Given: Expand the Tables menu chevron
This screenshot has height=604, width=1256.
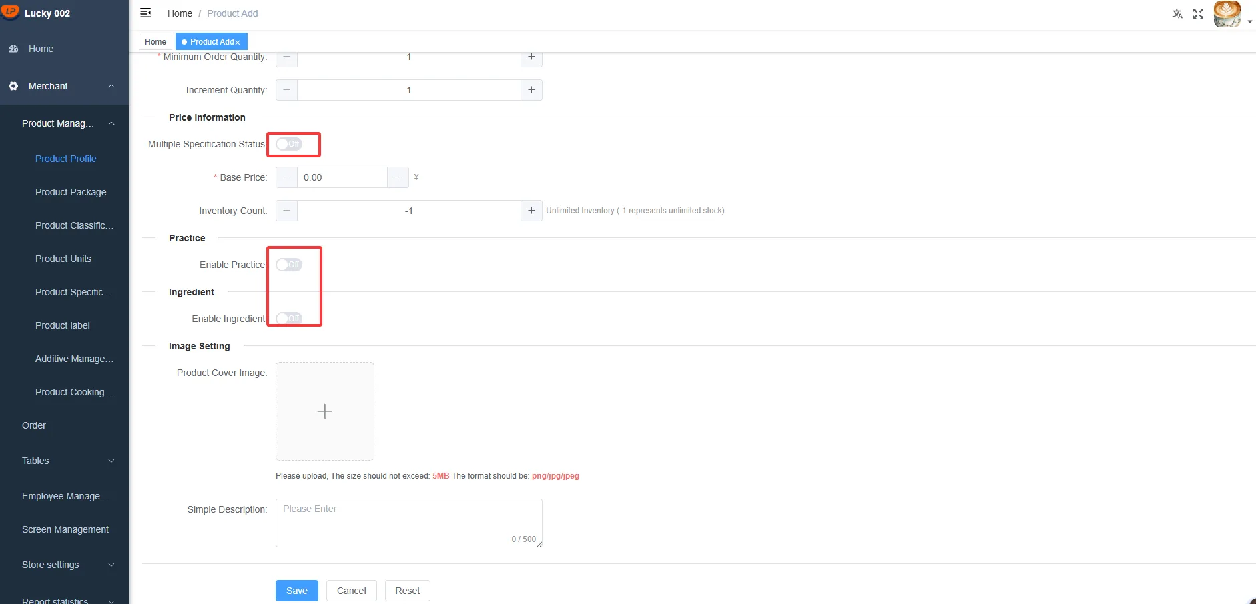Looking at the screenshot, I should 111,461.
